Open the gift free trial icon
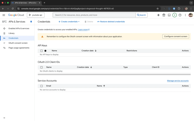The image size is (194, 121). pyautogui.click(x=164, y=15)
